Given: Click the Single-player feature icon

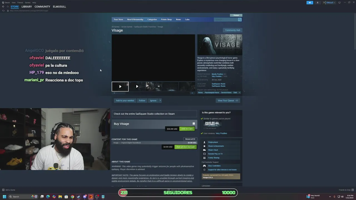Looking at the screenshot, I should click(204, 142).
